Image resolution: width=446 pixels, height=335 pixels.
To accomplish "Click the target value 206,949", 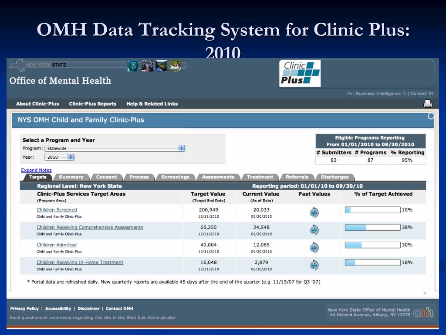I will click(x=209, y=210).
